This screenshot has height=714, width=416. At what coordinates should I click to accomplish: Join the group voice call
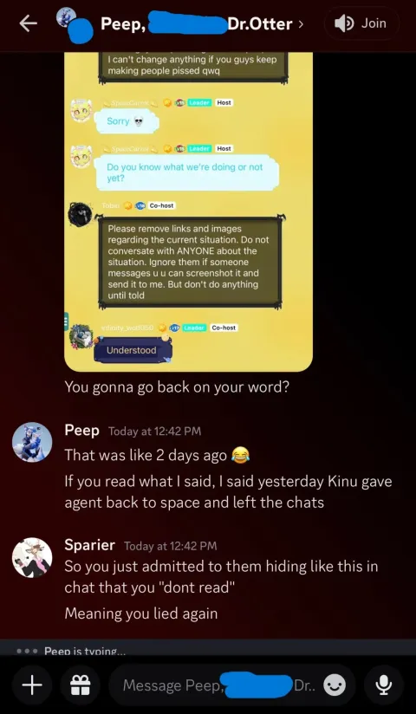point(361,23)
